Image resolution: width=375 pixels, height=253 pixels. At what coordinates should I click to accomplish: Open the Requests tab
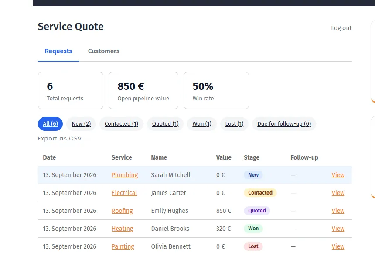58,51
